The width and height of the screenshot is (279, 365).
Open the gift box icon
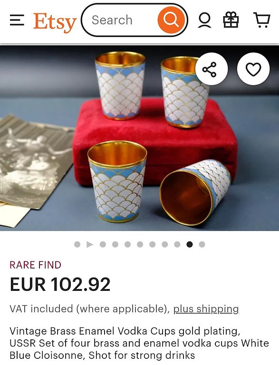(x=231, y=20)
